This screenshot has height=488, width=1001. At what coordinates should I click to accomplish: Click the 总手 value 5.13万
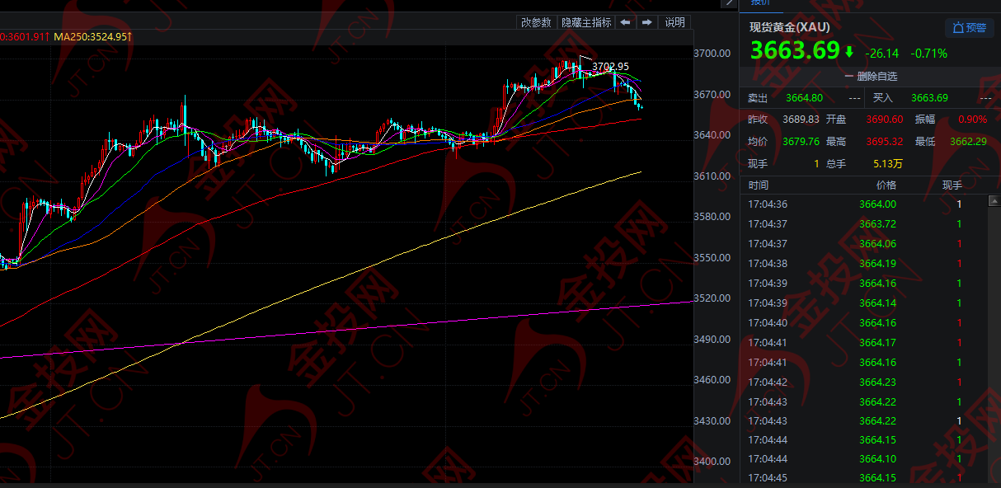tap(887, 164)
